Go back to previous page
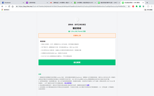Image resolution: width=154 pixels, height=96 pixels. tap(2, 6)
